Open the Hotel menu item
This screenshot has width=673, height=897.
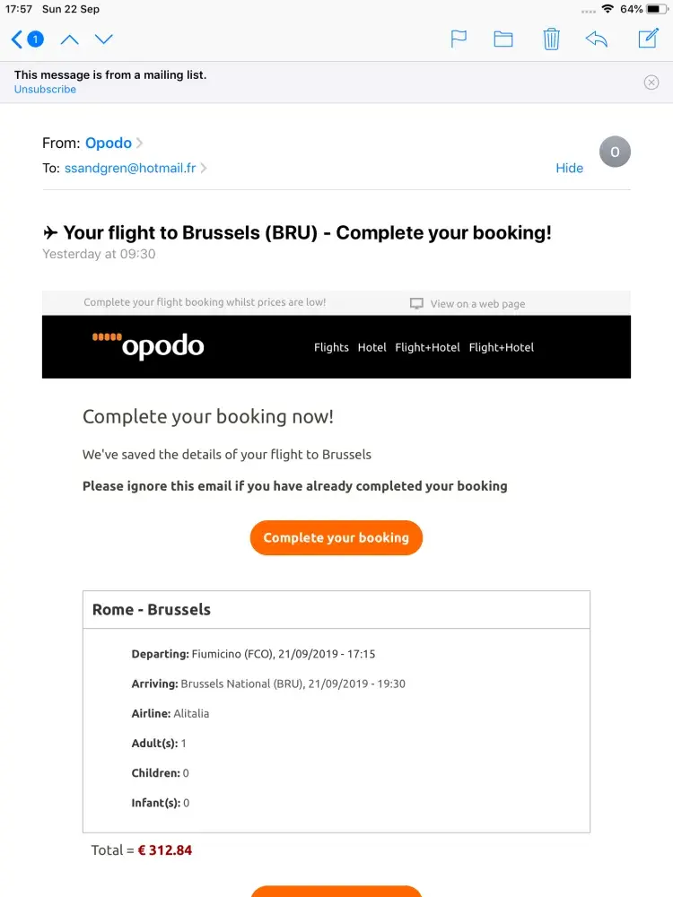click(371, 347)
